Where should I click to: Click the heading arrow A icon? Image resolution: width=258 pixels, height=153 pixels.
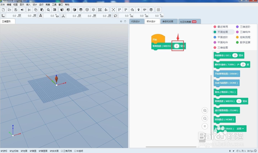(x=41, y=16)
